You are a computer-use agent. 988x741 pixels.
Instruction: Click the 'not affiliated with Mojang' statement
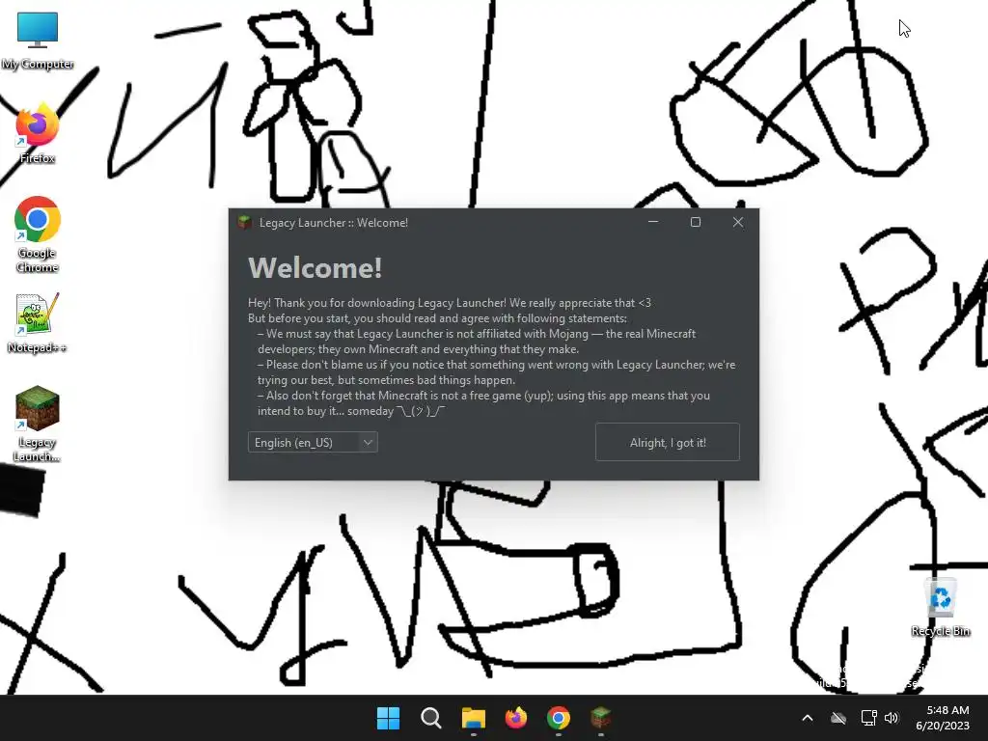(x=477, y=342)
